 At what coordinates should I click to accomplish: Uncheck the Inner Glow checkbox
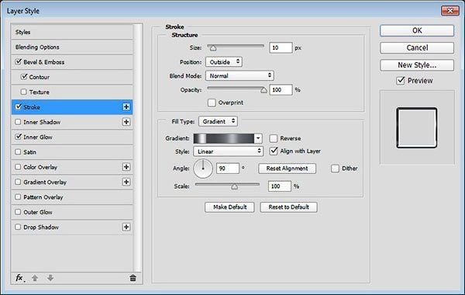pyautogui.click(x=19, y=137)
